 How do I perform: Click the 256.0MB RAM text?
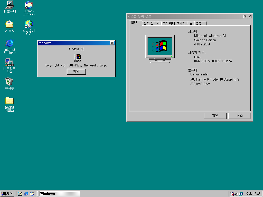pyautogui.click(x=200, y=84)
